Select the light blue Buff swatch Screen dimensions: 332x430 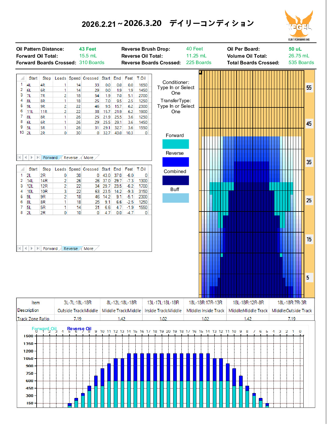tap(176, 198)
